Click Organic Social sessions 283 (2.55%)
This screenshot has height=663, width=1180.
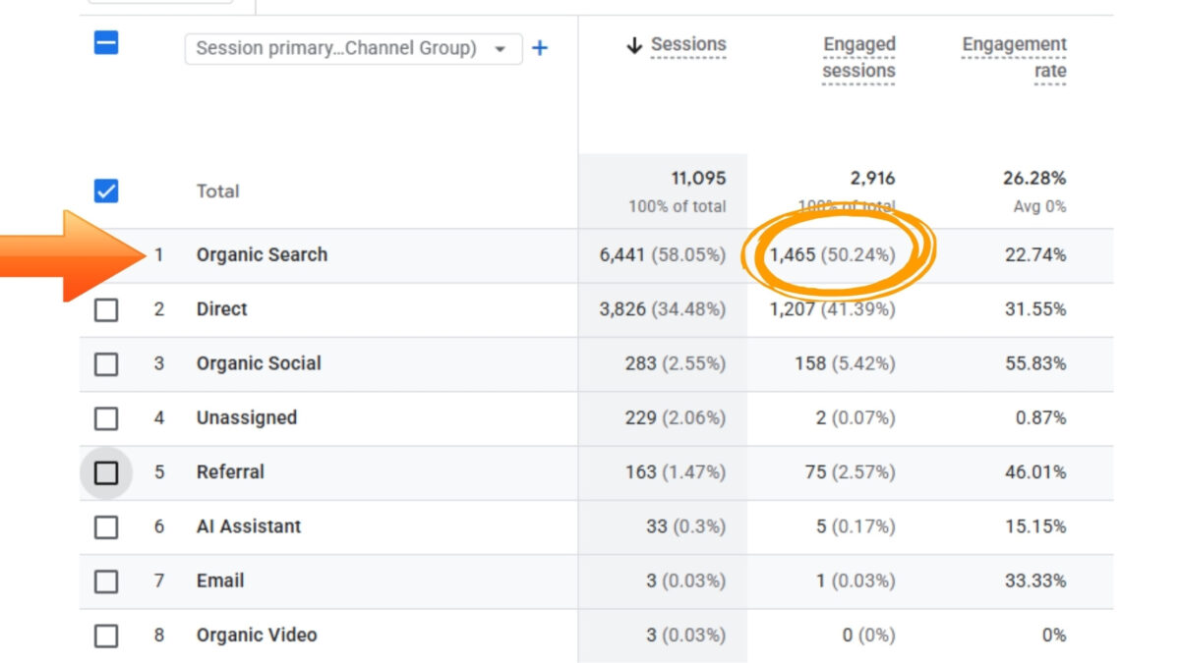click(676, 363)
